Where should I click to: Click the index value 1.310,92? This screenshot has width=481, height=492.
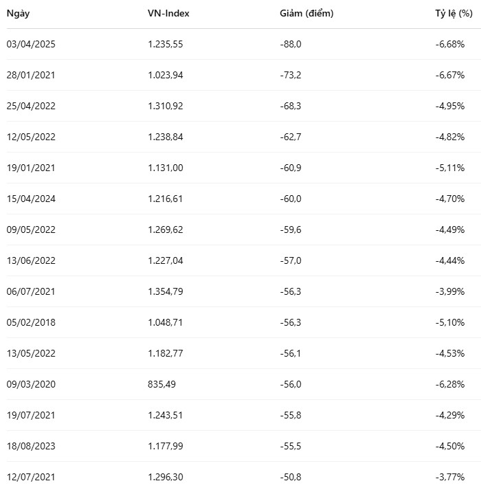(x=166, y=106)
